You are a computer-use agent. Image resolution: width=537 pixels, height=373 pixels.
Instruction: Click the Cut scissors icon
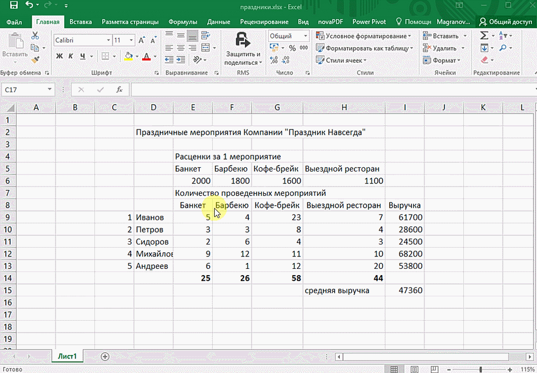coord(35,36)
